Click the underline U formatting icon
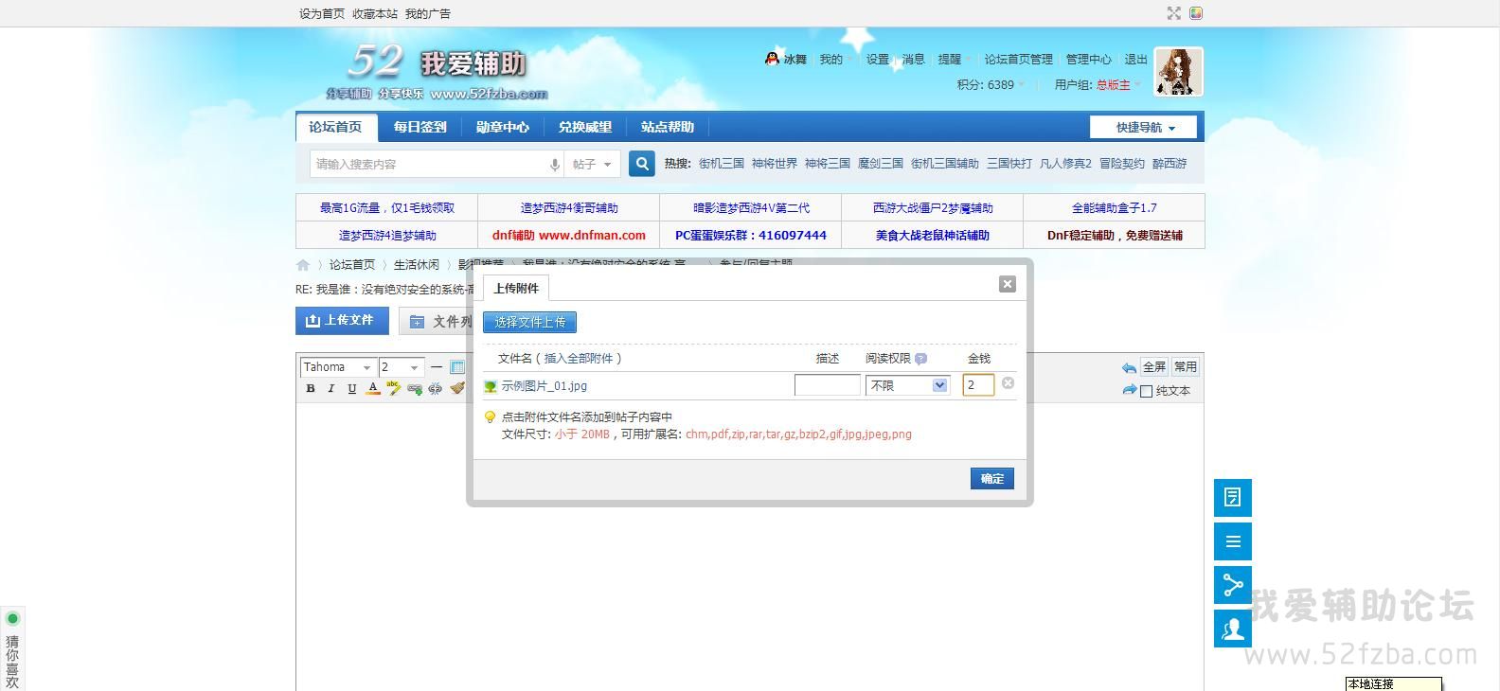The height and width of the screenshot is (691, 1500). 352,388
